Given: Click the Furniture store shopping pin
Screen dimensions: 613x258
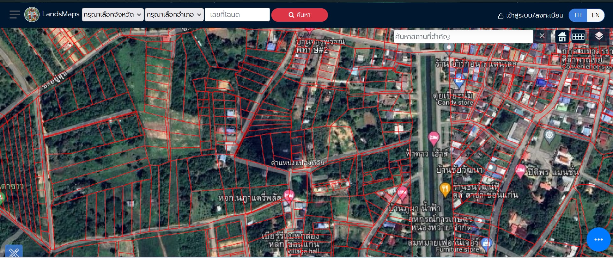Looking at the screenshot, I should (486, 244).
